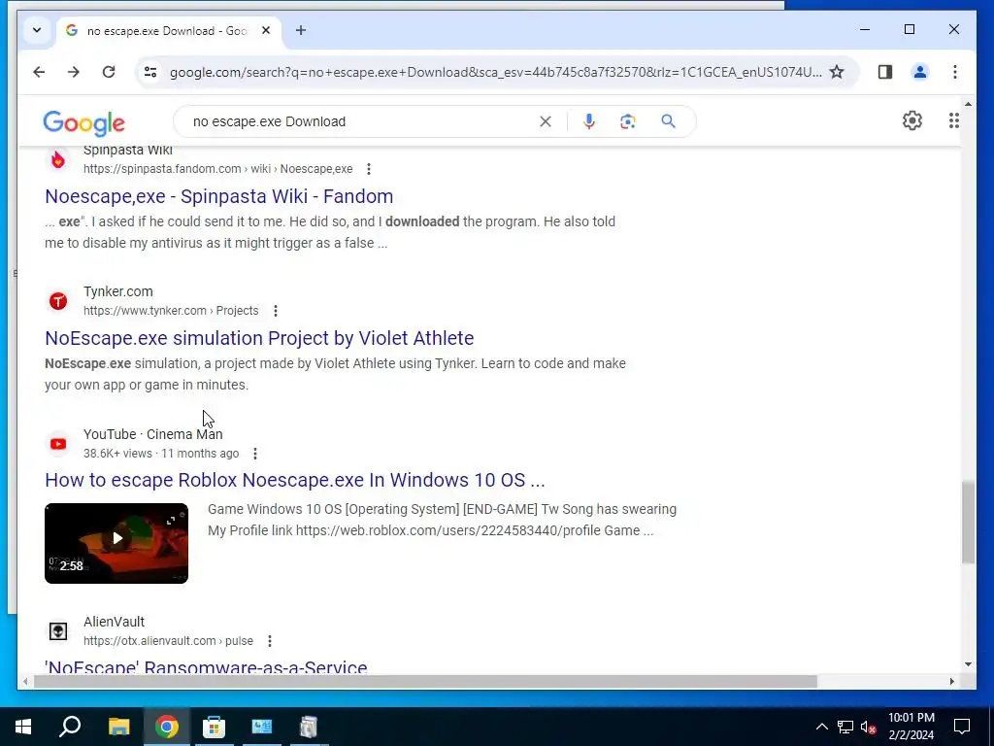Click the page vertical scrollbar thumb

(x=968, y=522)
